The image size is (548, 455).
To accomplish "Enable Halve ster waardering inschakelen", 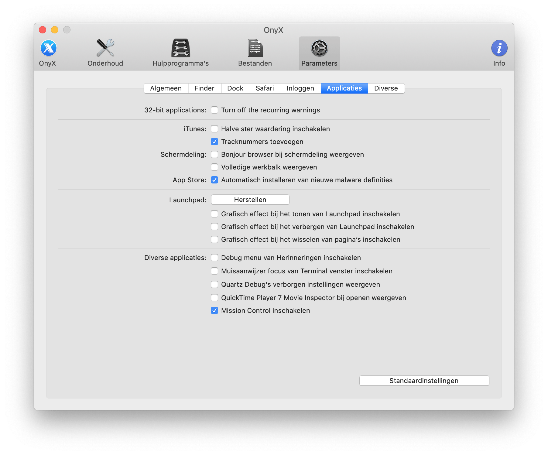I will click(214, 129).
